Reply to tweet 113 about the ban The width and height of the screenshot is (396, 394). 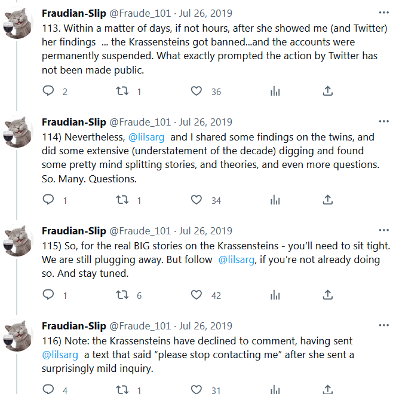pos(48,91)
